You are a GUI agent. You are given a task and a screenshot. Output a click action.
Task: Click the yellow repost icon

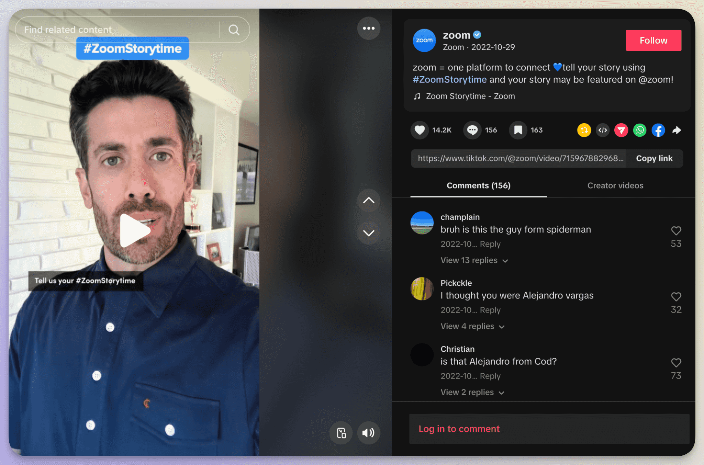pyautogui.click(x=584, y=130)
